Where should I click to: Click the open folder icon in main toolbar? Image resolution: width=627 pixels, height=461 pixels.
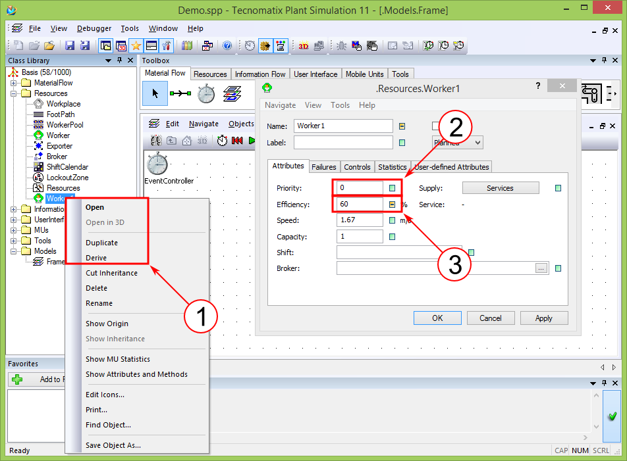tap(49, 45)
